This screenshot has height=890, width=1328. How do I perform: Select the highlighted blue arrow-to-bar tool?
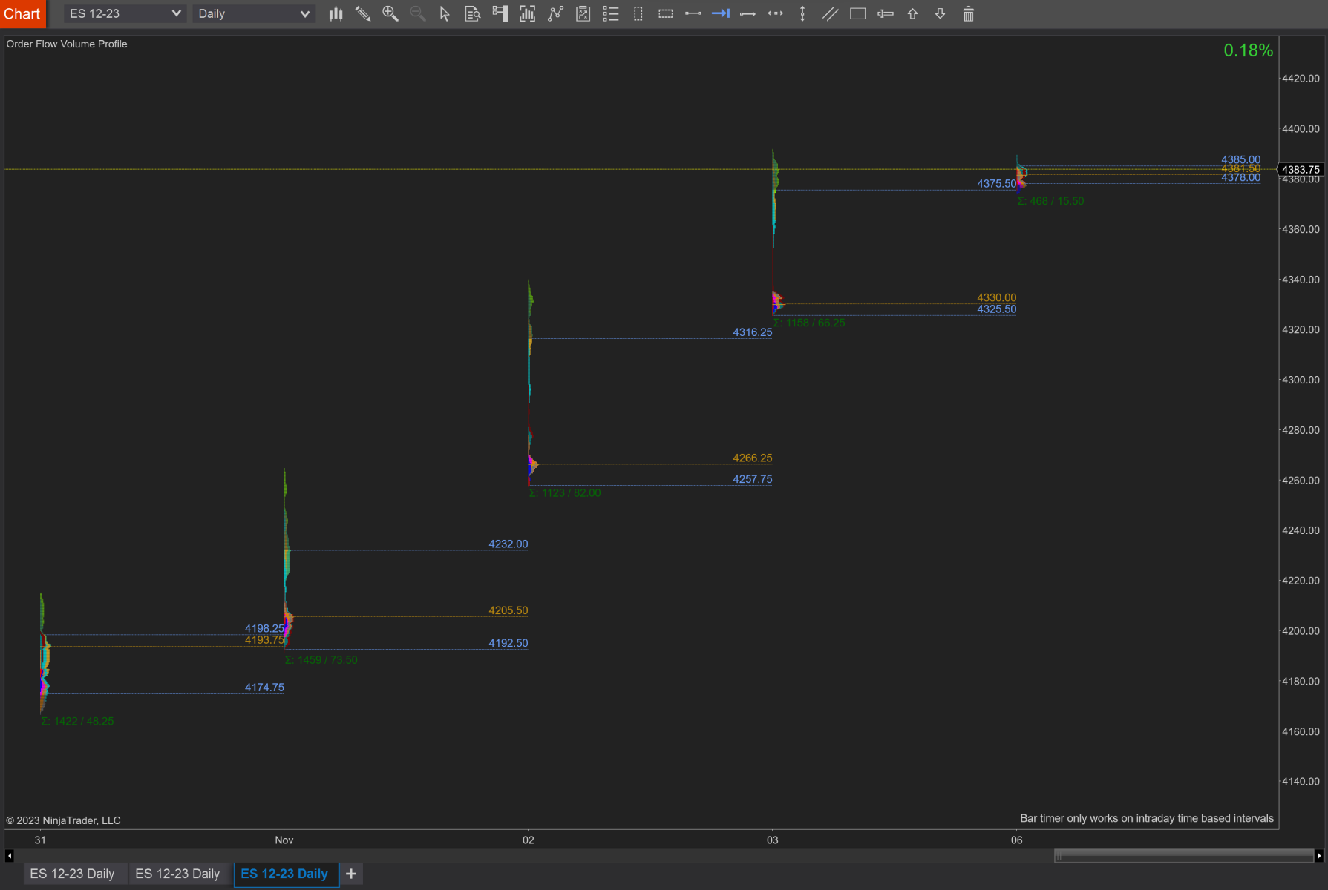point(721,13)
